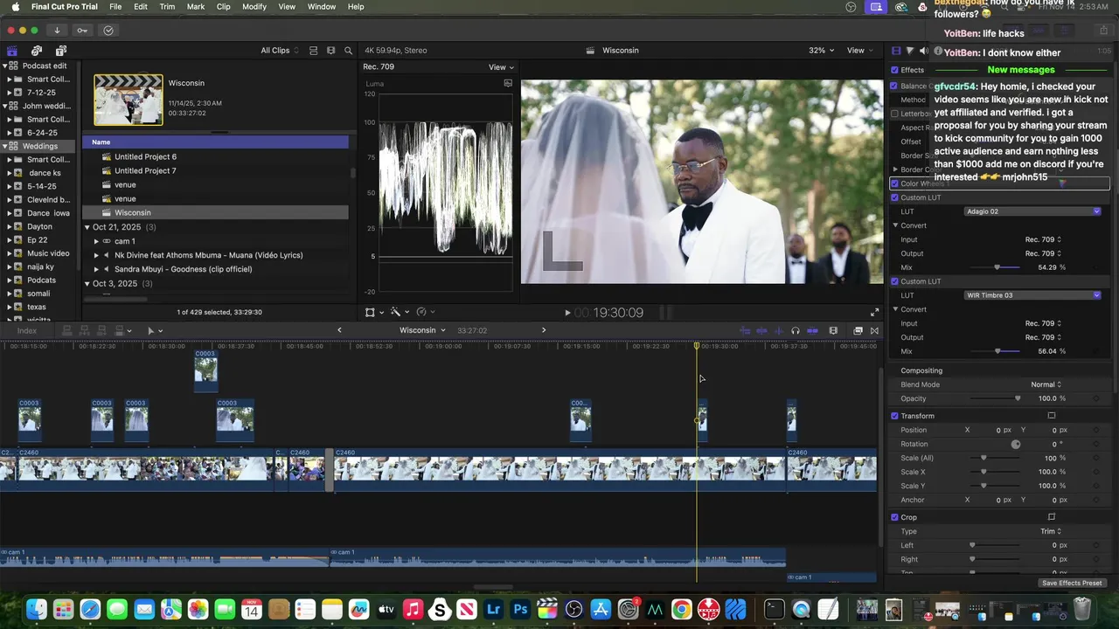Toggle the Crop checkbox

(x=894, y=517)
